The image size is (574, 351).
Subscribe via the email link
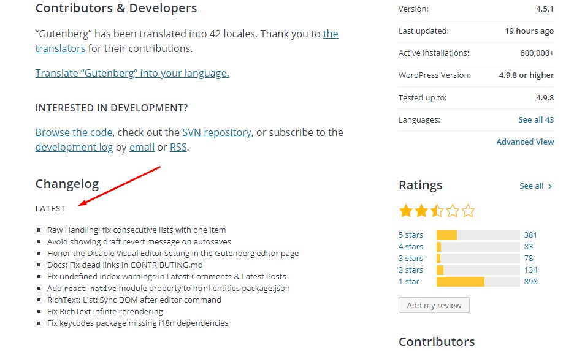click(x=142, y=147)
